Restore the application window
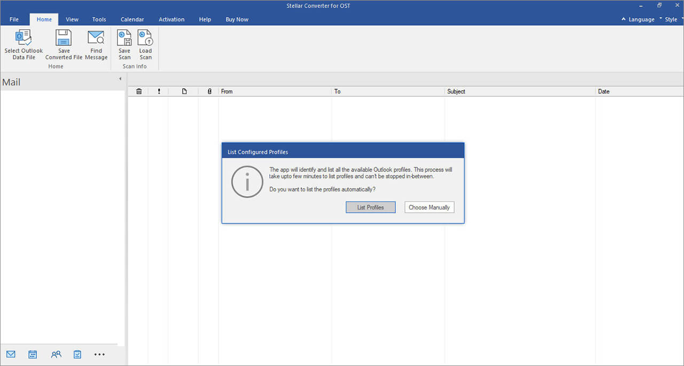 pyautogui.click(x=659, y=5)
